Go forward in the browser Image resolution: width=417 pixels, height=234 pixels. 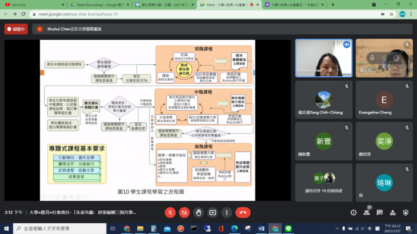[x=15, y=14]
